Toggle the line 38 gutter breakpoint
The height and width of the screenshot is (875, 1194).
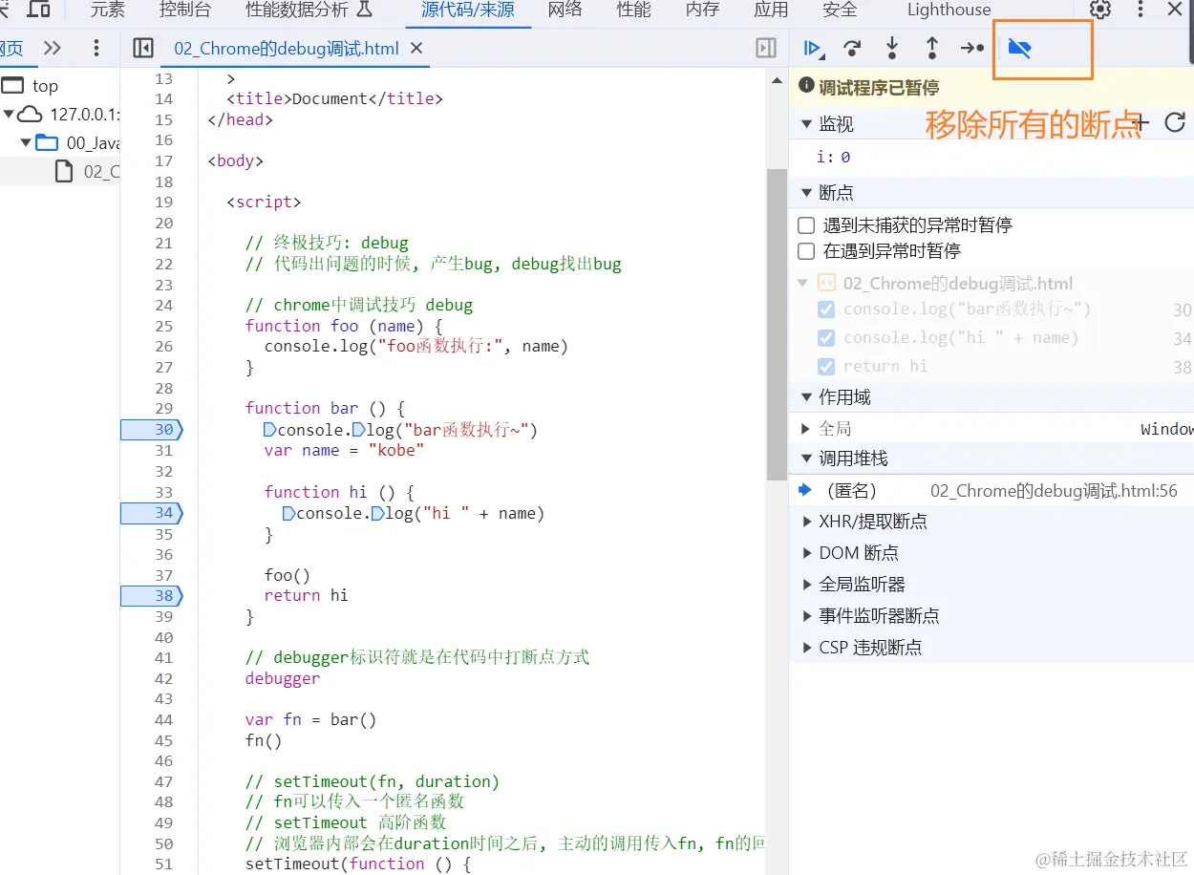pos(151,596)
